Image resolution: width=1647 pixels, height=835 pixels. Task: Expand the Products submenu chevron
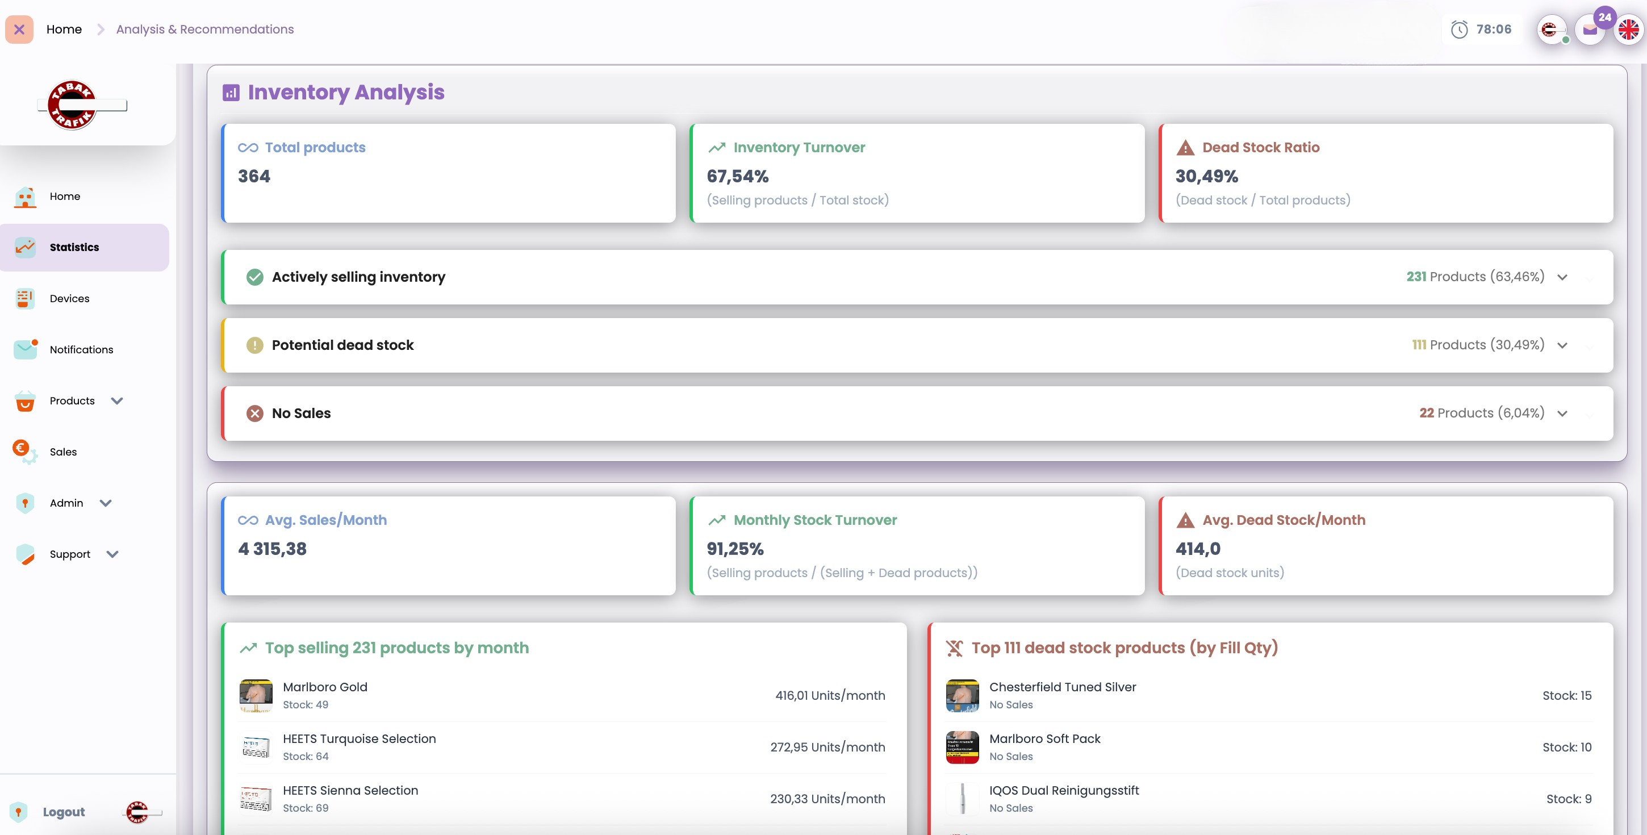point(117,401)
